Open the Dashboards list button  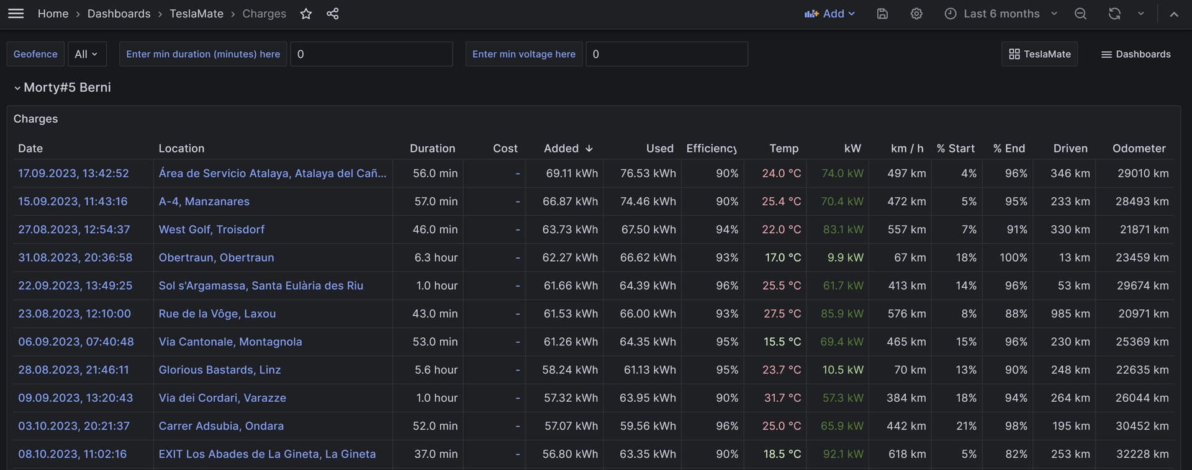[1136, 54]
